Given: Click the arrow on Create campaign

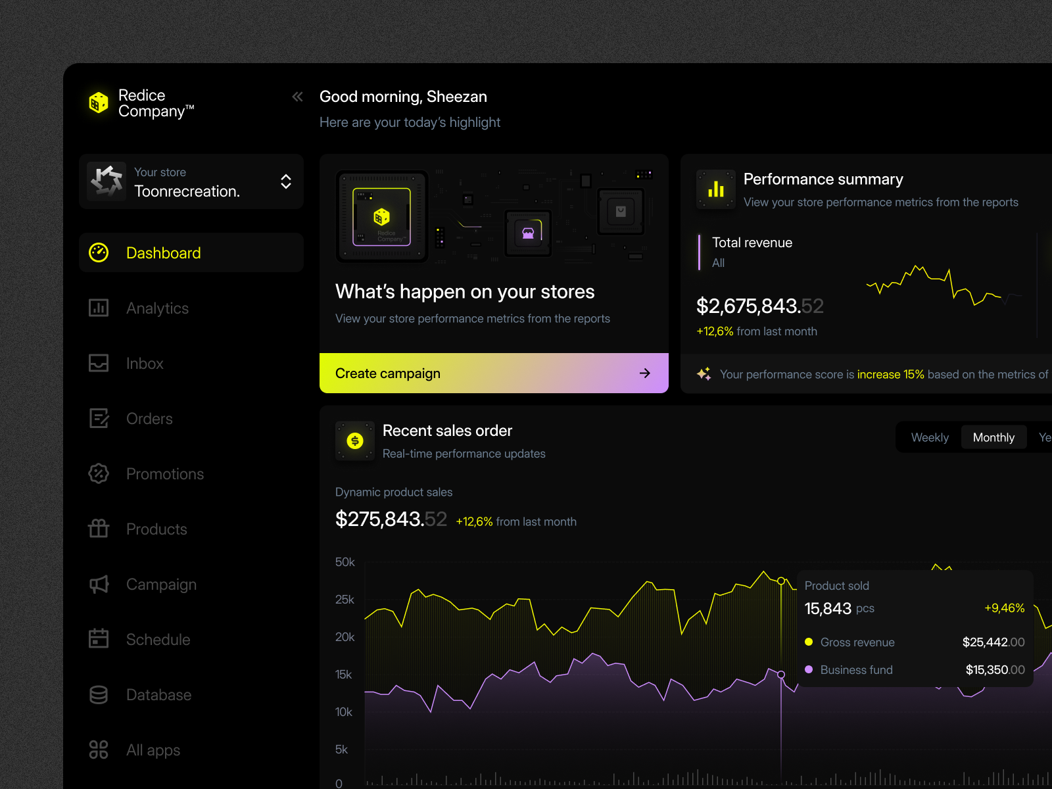Looking at the screenshot, I should (x=644, y=373).
